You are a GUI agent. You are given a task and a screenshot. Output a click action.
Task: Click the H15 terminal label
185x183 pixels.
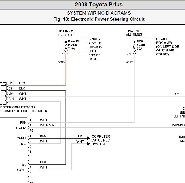[x=11, y=83]
